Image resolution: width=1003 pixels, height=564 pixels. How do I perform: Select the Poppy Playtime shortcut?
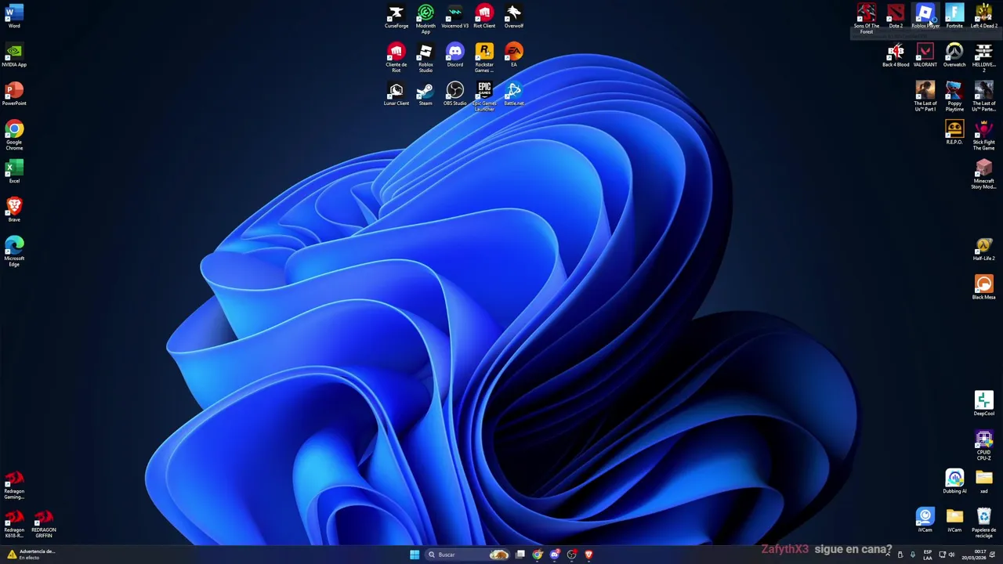click(954, 97)
